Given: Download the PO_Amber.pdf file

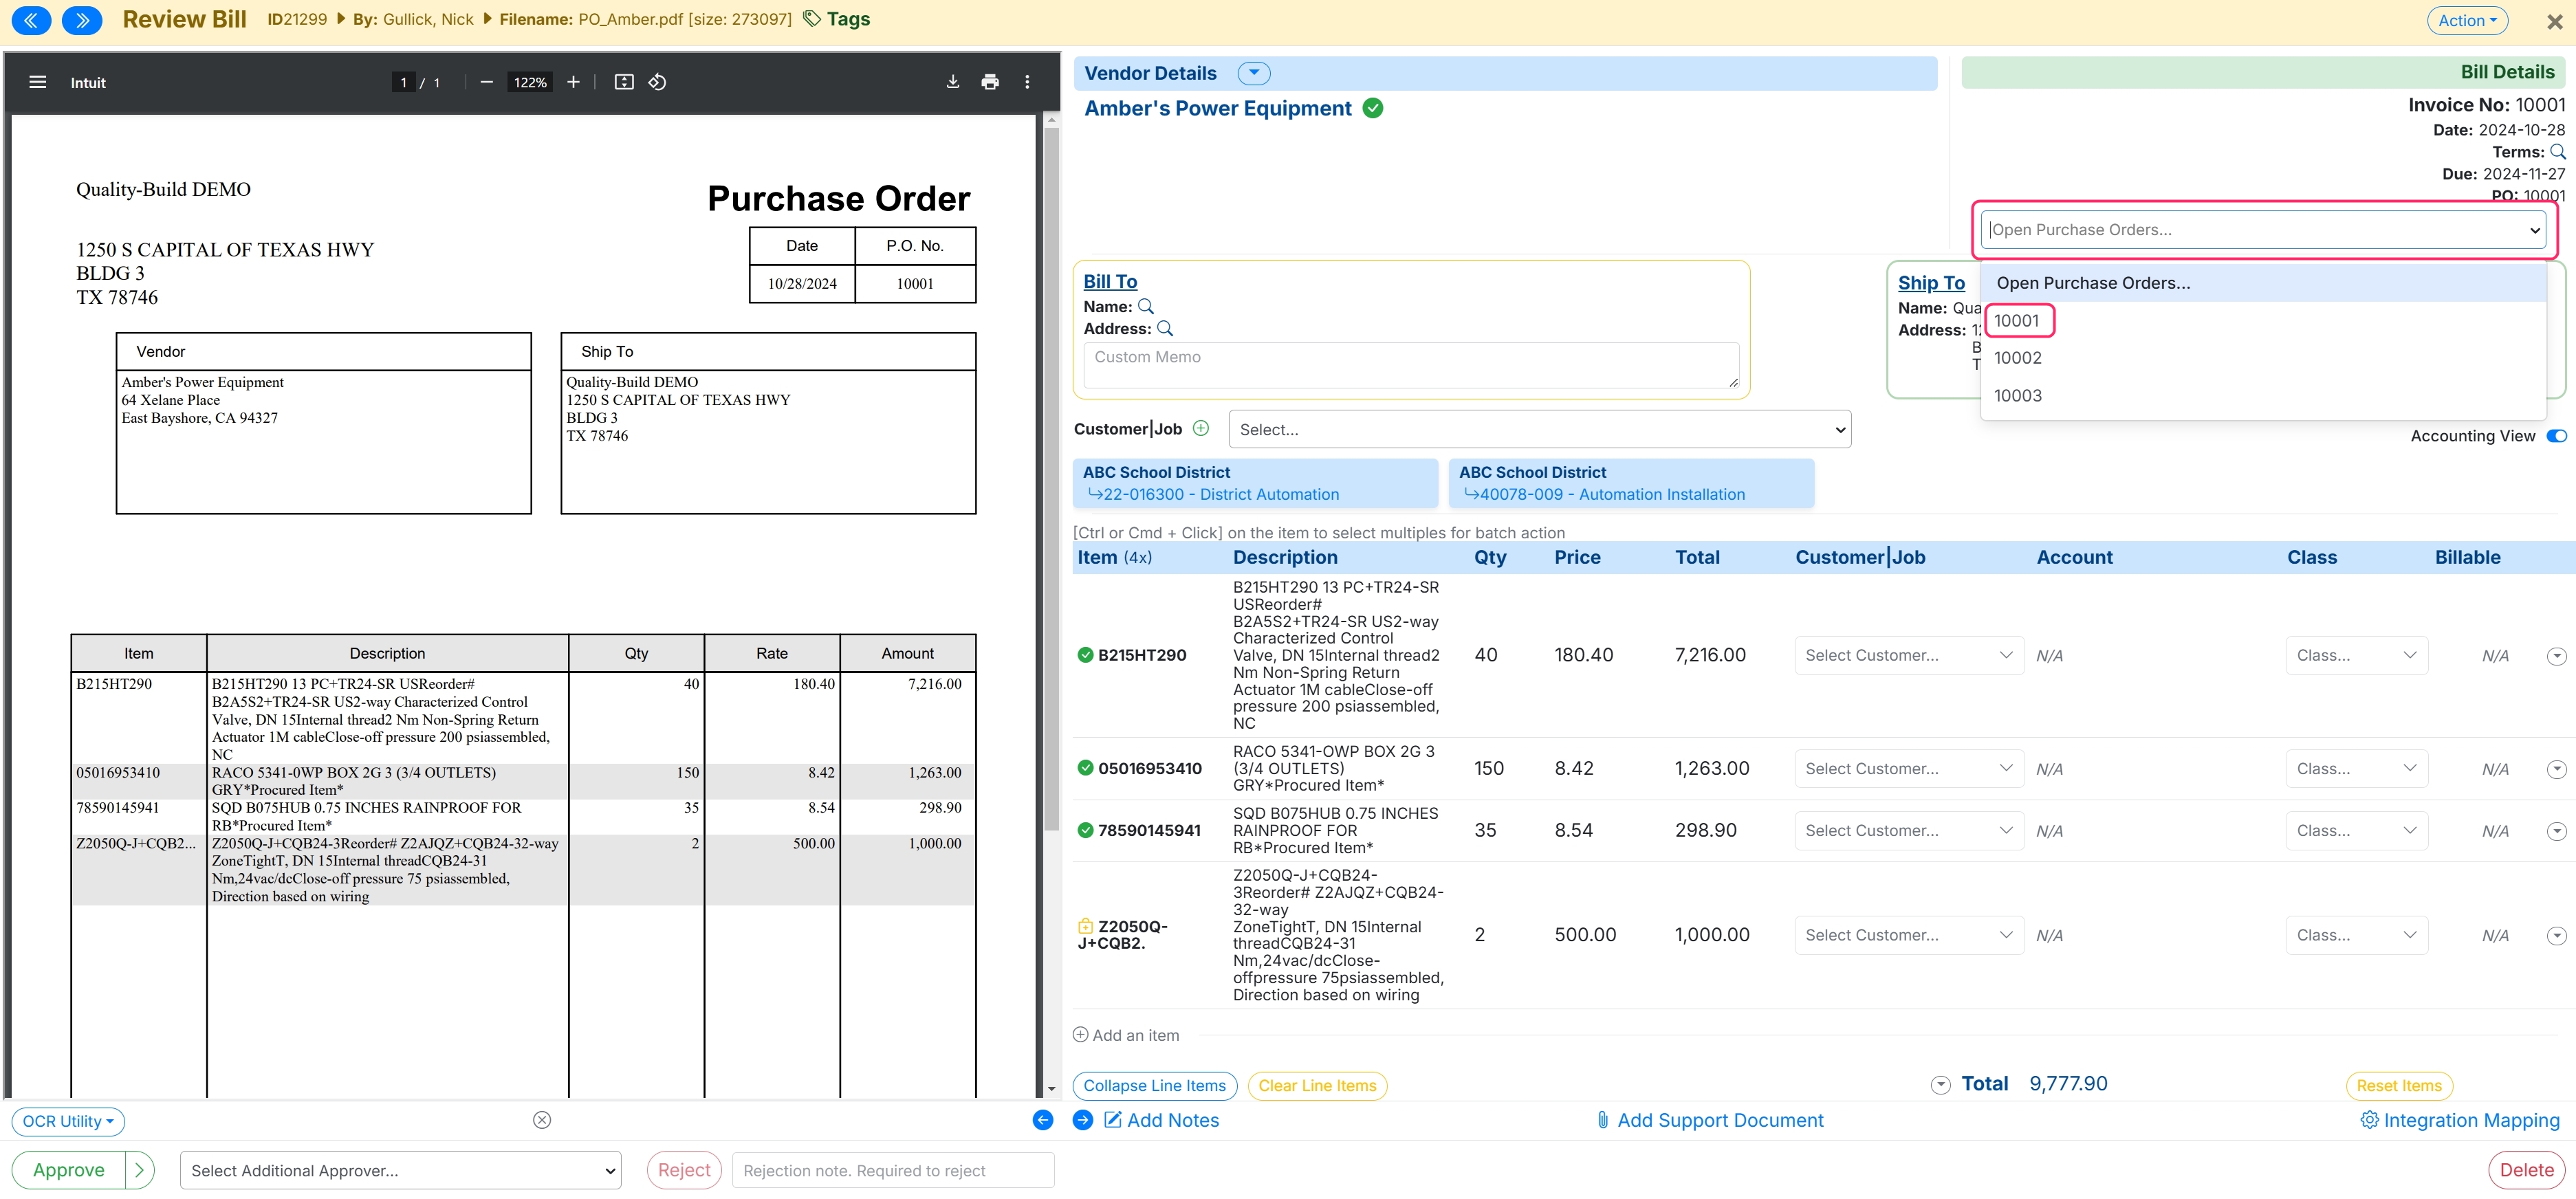Looking at the screenshot, I should click(x=953, y=82).
